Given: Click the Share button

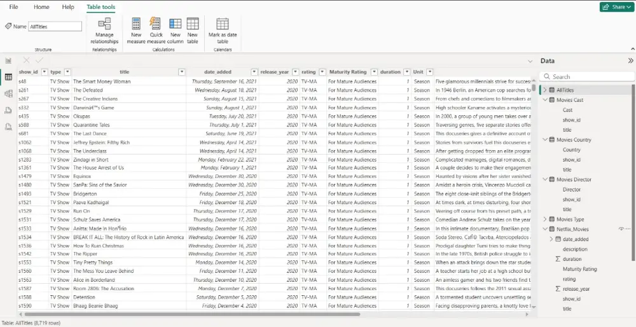Looking at the screenshot, I should pos(616,7).
